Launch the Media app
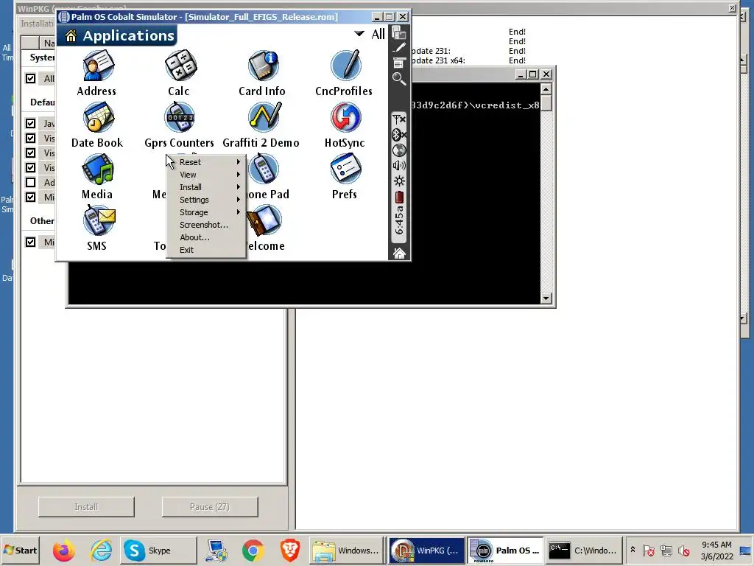Viewport: 754px width, 566px height. (97, 177)
